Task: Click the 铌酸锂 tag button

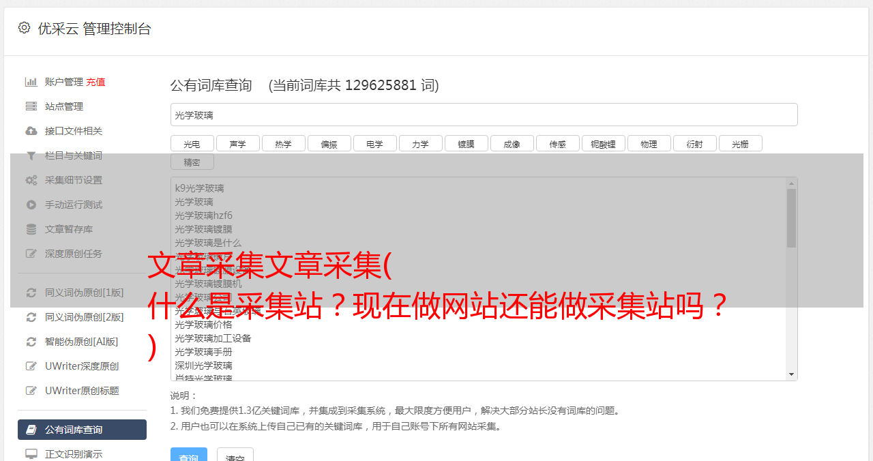Action: click(x=604, y=143)
